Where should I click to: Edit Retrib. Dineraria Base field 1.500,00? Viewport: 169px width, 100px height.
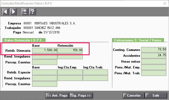click(x=45, y=50)
